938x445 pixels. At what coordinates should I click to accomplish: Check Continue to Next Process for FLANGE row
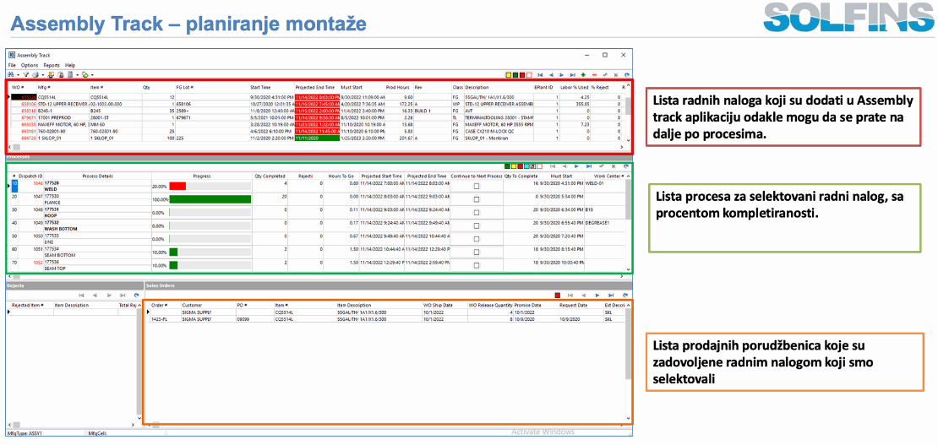coord(476,197)
